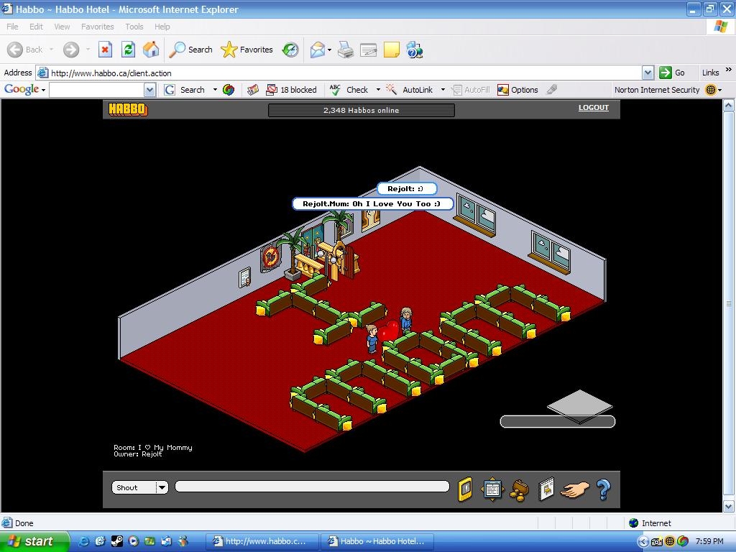The height and width of the screenshot is (552, 736).
Task: Go to the browser Home page
Action: 151,50
